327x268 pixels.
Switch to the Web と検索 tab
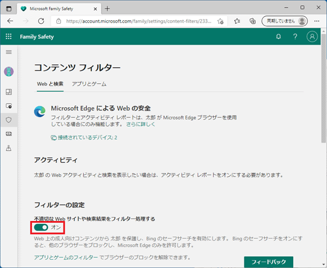click(x=50, y=84)
